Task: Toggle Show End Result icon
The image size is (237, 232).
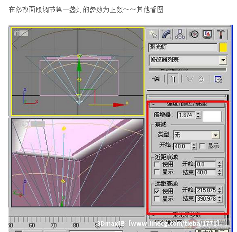Action: tap(173, 79)
